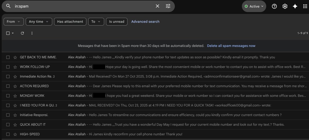Image resolution: width=309 pixels, height=140 pixels.
Task: Select the QUICK ABOUT IT email checkbox
Action: pyautogui.click(x=8, y=125)
